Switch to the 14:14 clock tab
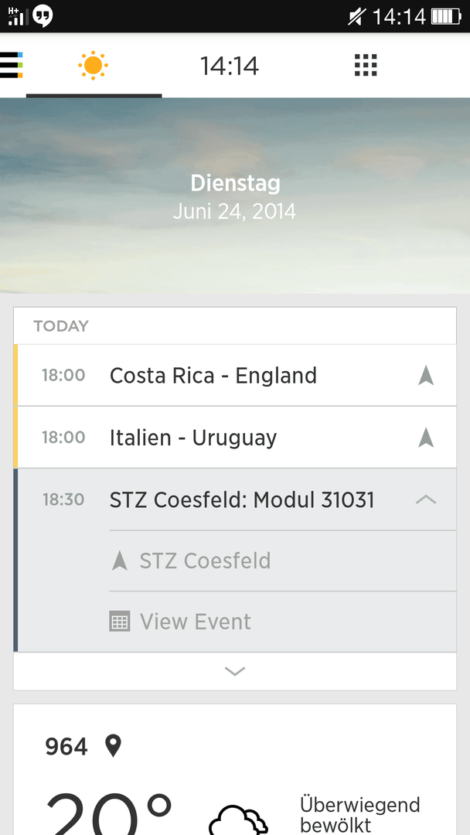The height and width of the screenshot is (835, 470). [x=230, y=66]
